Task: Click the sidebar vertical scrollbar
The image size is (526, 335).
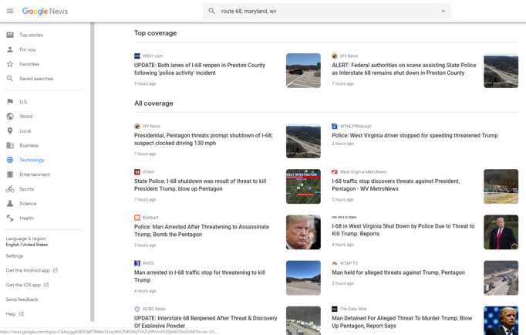Action: (x=93, y=172)
